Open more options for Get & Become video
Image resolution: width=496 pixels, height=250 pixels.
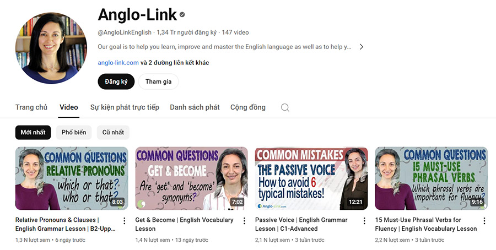(244, 221)
